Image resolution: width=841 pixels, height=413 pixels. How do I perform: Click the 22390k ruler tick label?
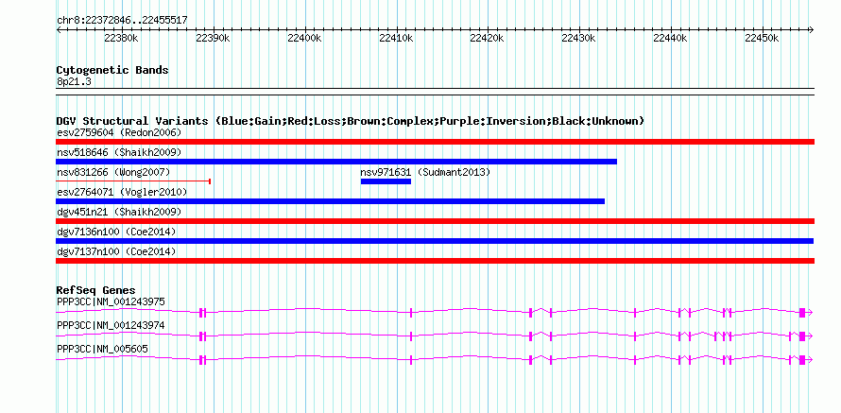point(213,38)
